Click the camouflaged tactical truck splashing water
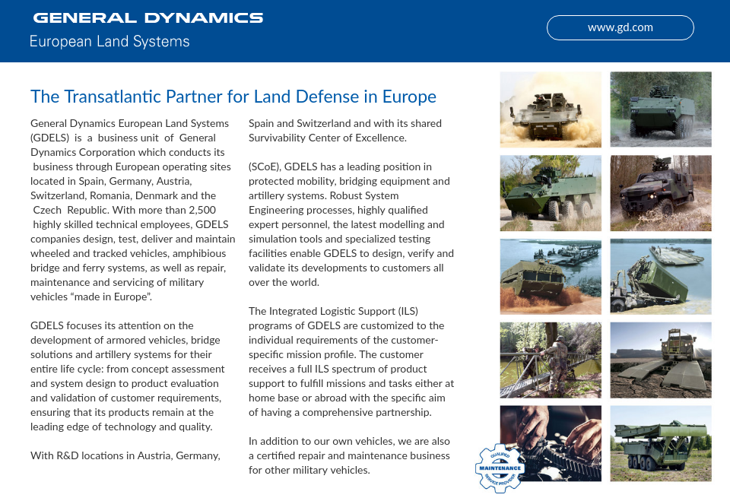730x498 pixels. (x=660, y=192)
